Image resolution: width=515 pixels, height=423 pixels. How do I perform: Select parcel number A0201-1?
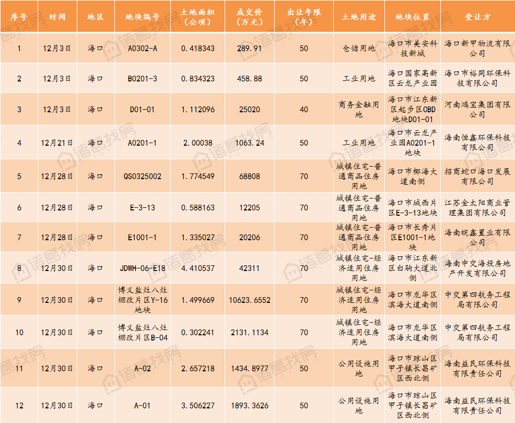click(x=142, y=143)
